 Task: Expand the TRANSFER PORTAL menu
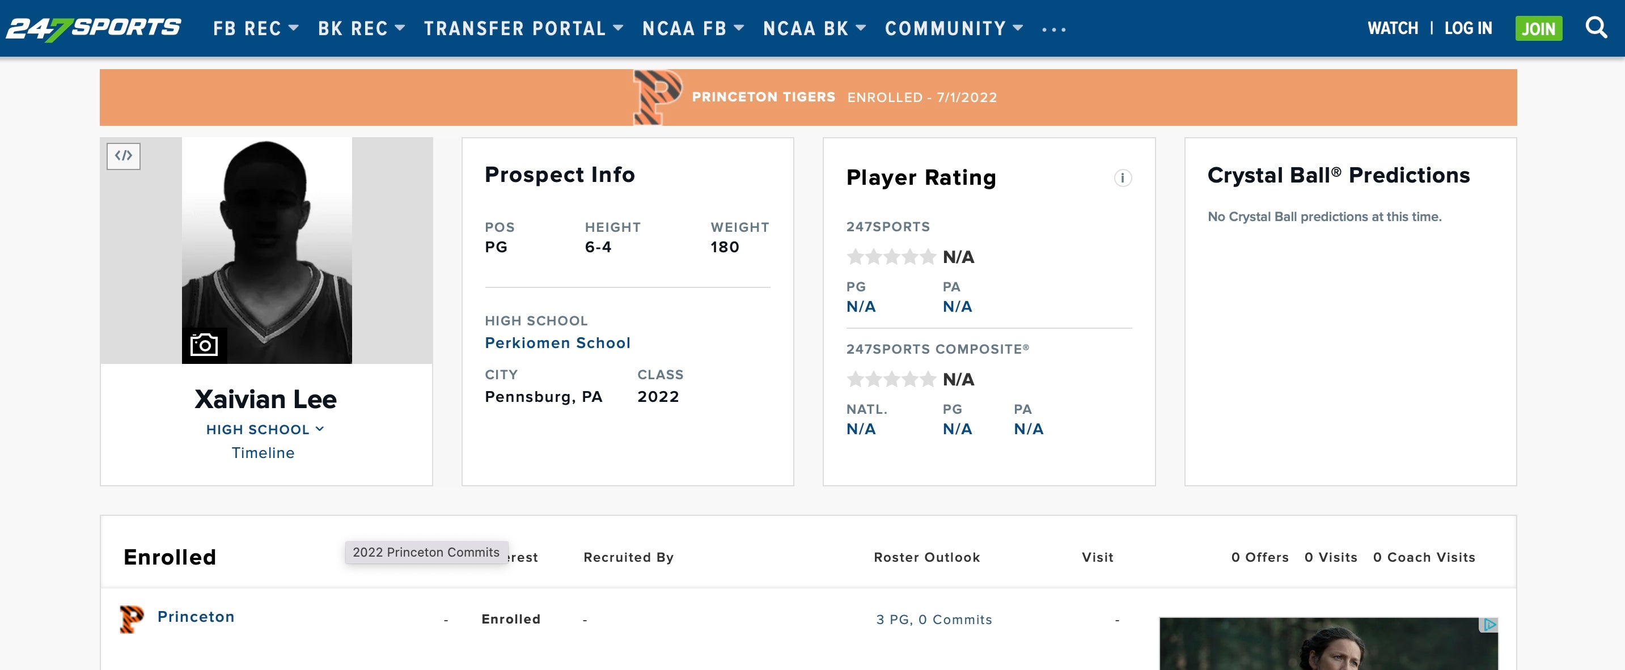click(x=523, y=28)
